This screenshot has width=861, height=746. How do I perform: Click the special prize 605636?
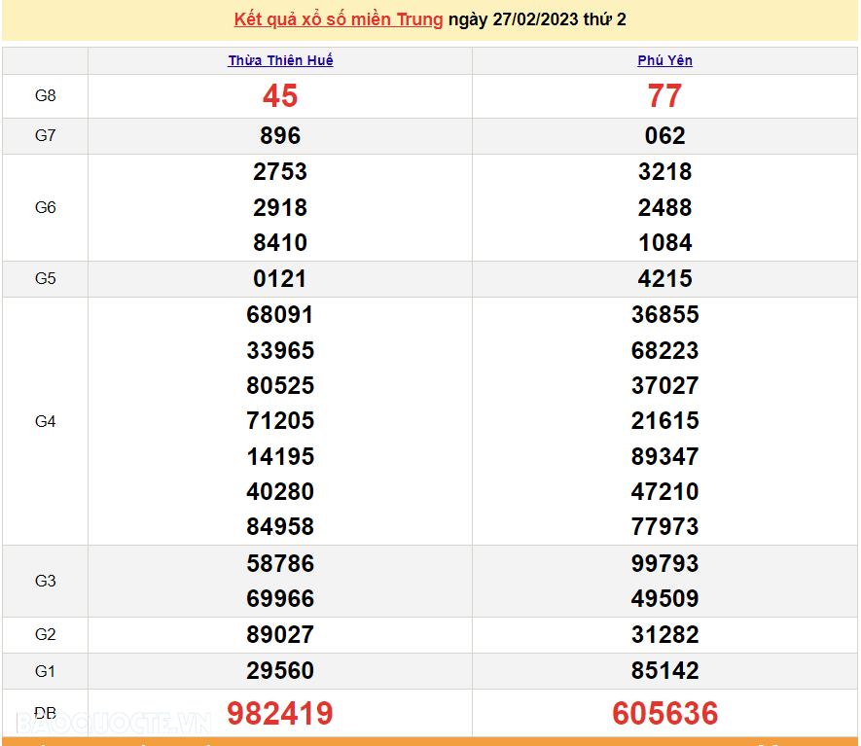(664, 712)
